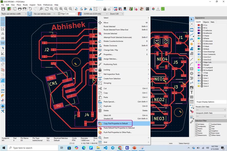Open the Route menu
Viewport: 227px width, 151px height.
tap(25, 5)
